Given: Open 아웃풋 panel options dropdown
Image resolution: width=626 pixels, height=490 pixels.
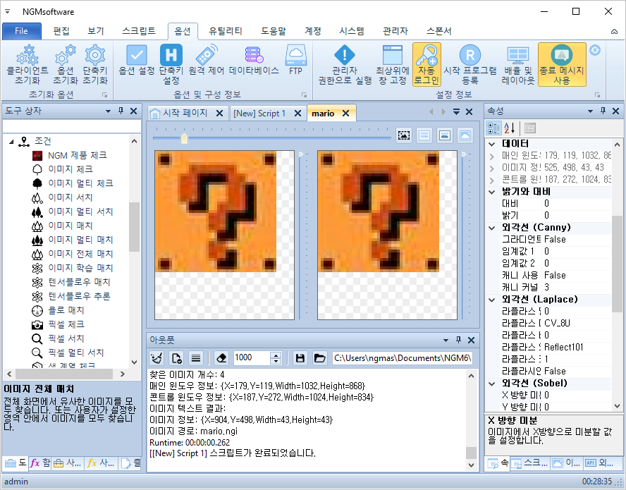Looking at the screenshot, I should tap(446, 341).
